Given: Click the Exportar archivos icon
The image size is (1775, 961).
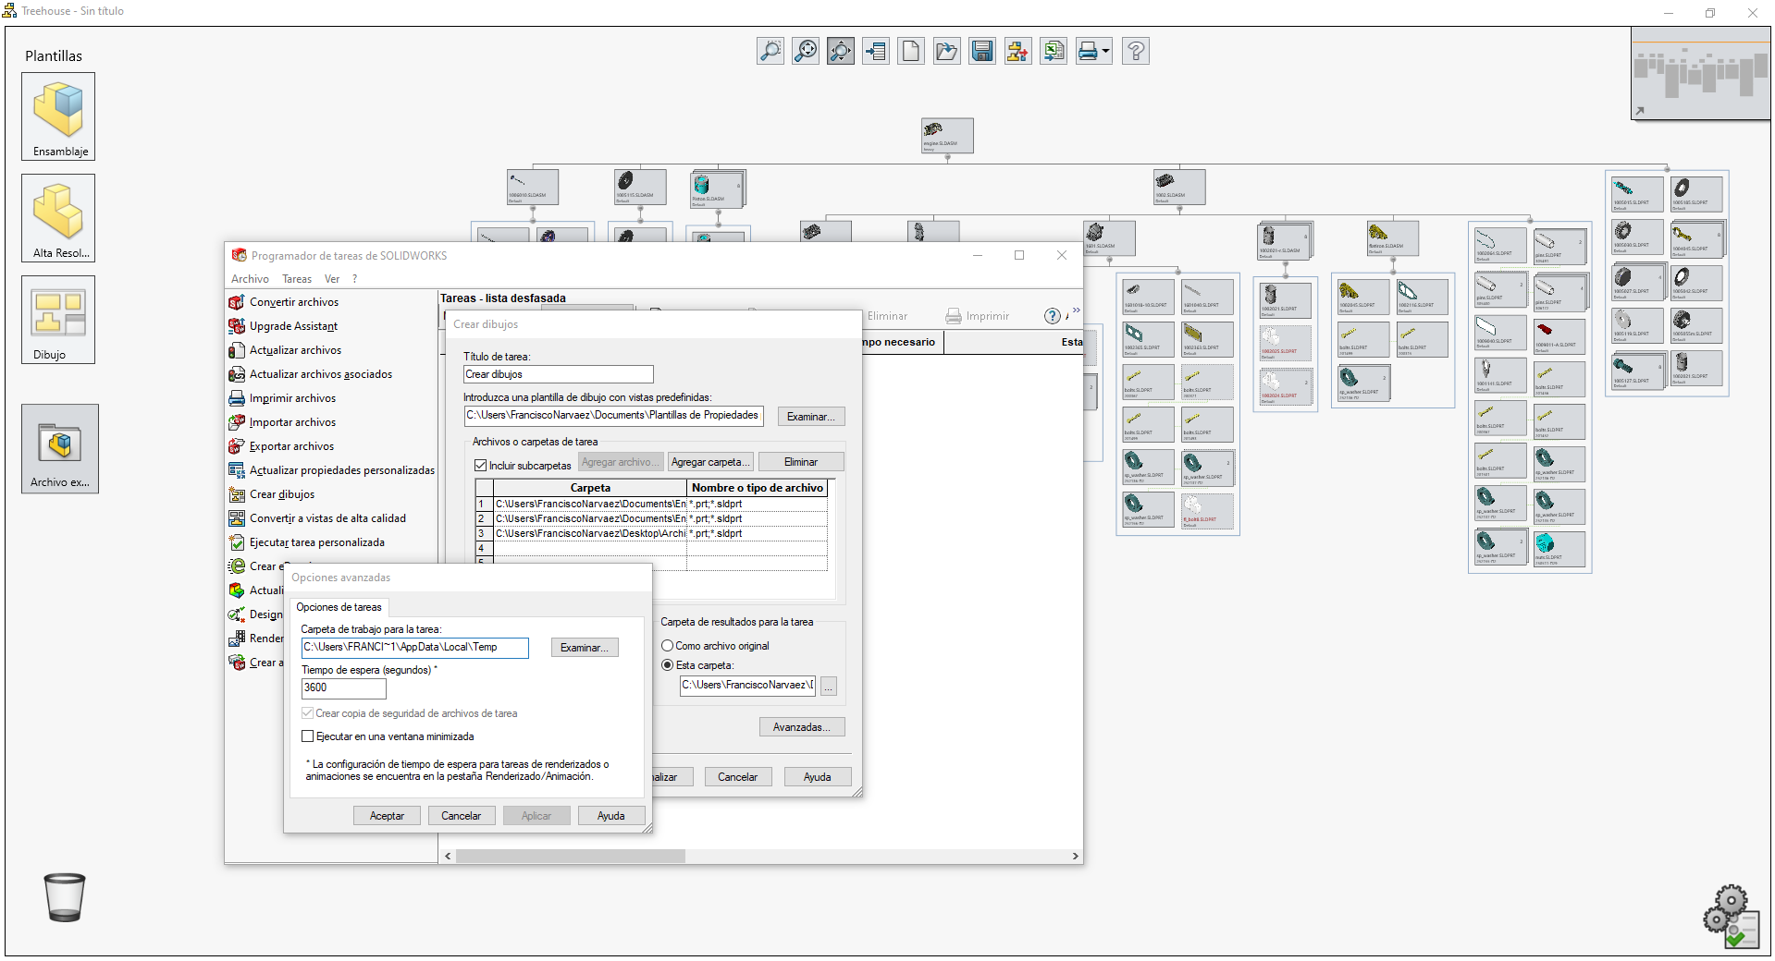Looking at the screenshot, I should 238,446.
